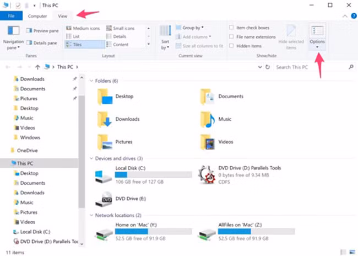The height and width of the screenshot is (256, 358).
Task: Open the Add columns dropdown
Action: [193, 36]
